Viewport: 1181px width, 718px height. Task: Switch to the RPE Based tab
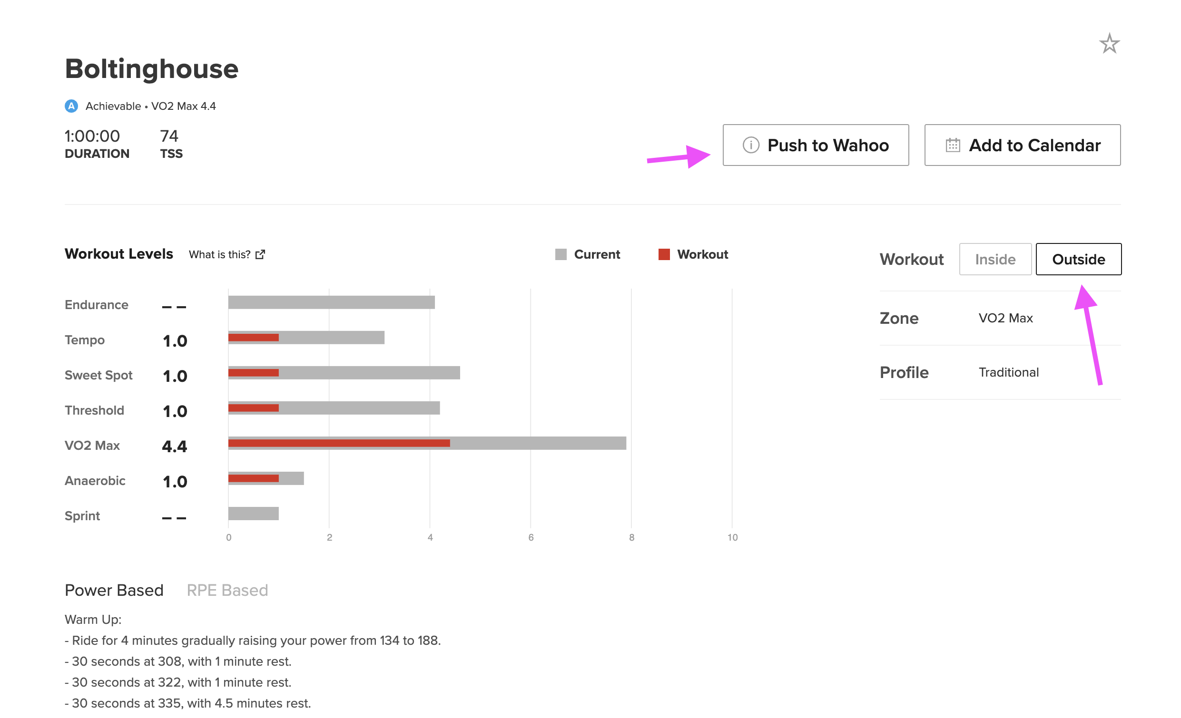[227, 590]
